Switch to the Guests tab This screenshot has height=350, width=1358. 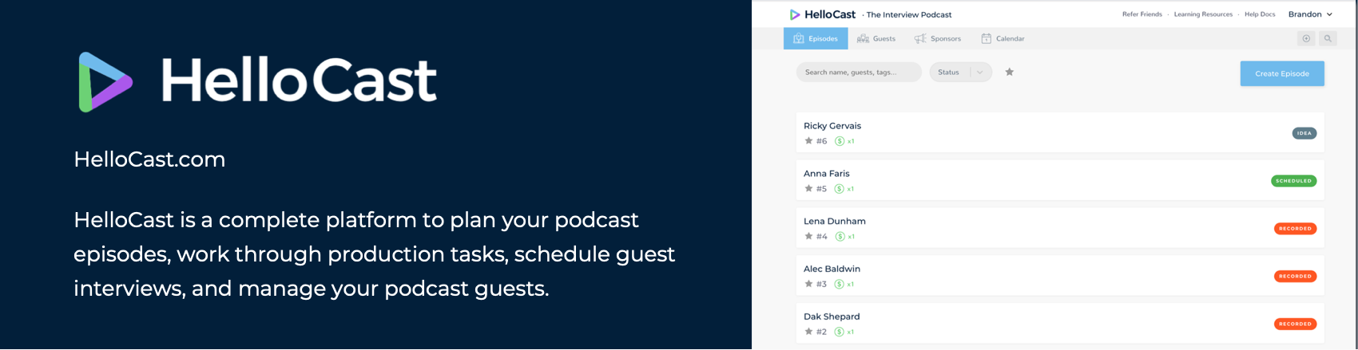pos(876,38)
